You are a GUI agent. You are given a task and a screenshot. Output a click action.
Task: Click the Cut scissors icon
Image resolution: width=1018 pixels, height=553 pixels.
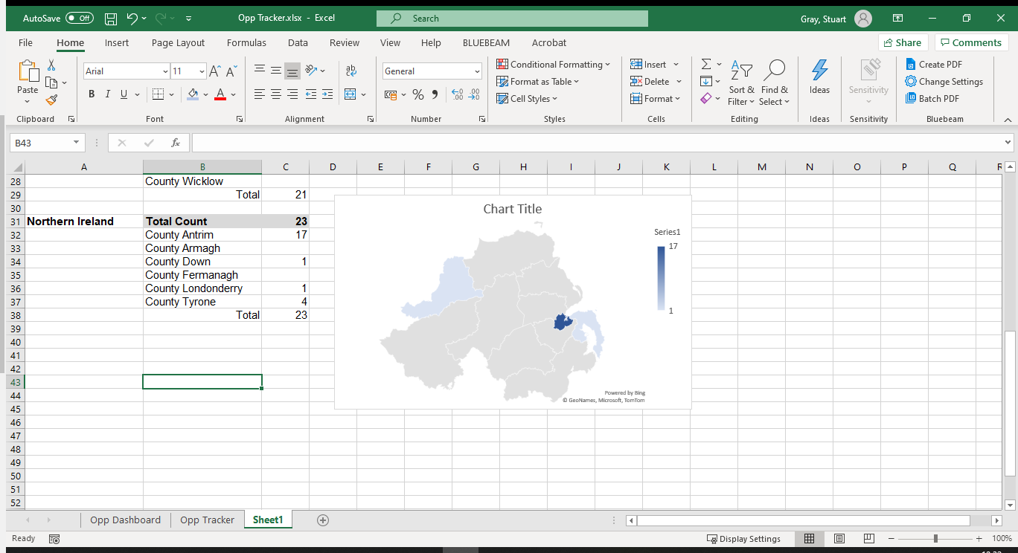(x=51, y=65)
